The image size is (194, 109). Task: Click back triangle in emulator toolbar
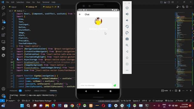127,51
